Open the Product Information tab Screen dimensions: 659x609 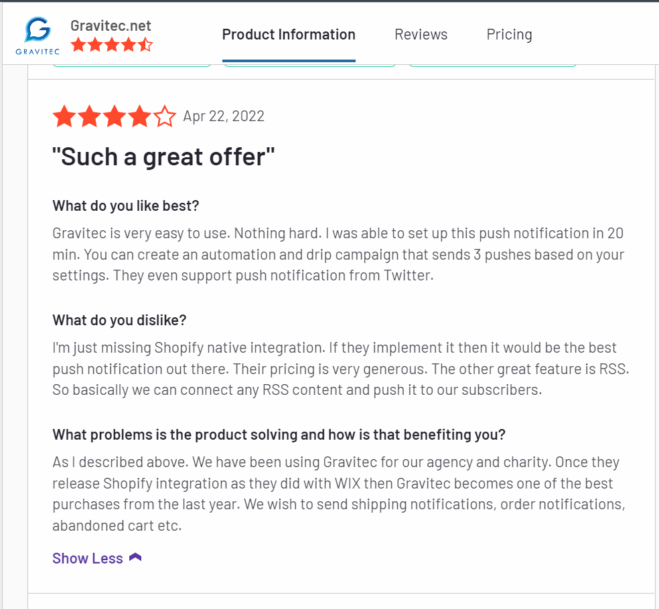point(289,34)
